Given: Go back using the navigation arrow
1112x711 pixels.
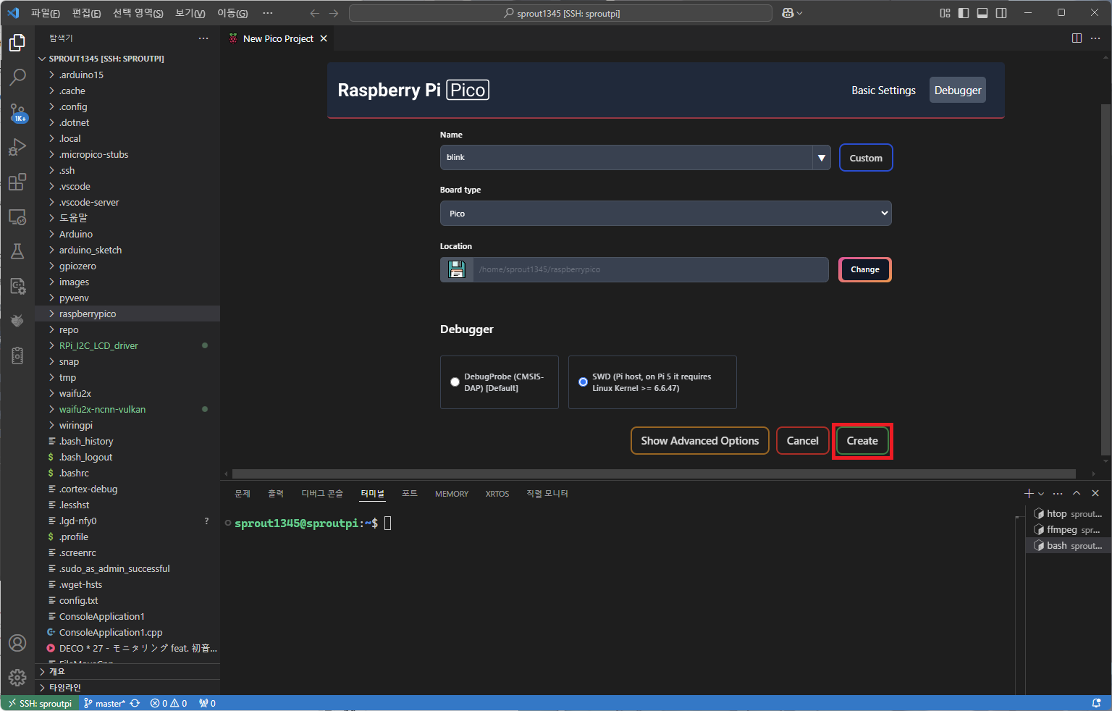Looking at the screenshot, I should 314,13.
